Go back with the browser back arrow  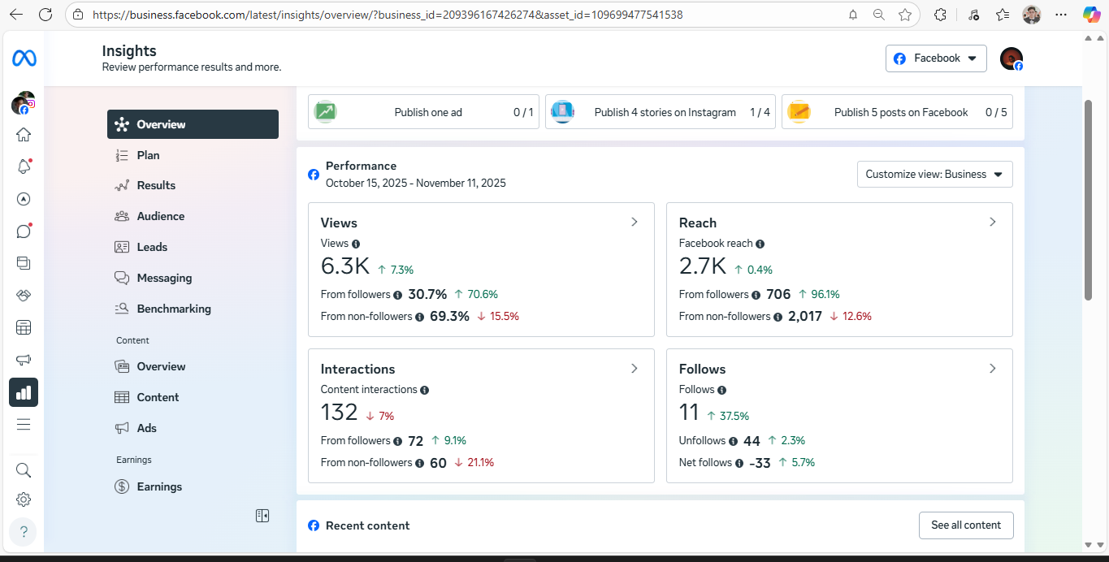click(x=15, y=15)
